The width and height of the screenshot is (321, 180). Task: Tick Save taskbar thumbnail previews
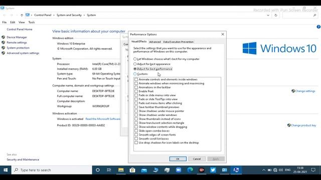[136, 107]
